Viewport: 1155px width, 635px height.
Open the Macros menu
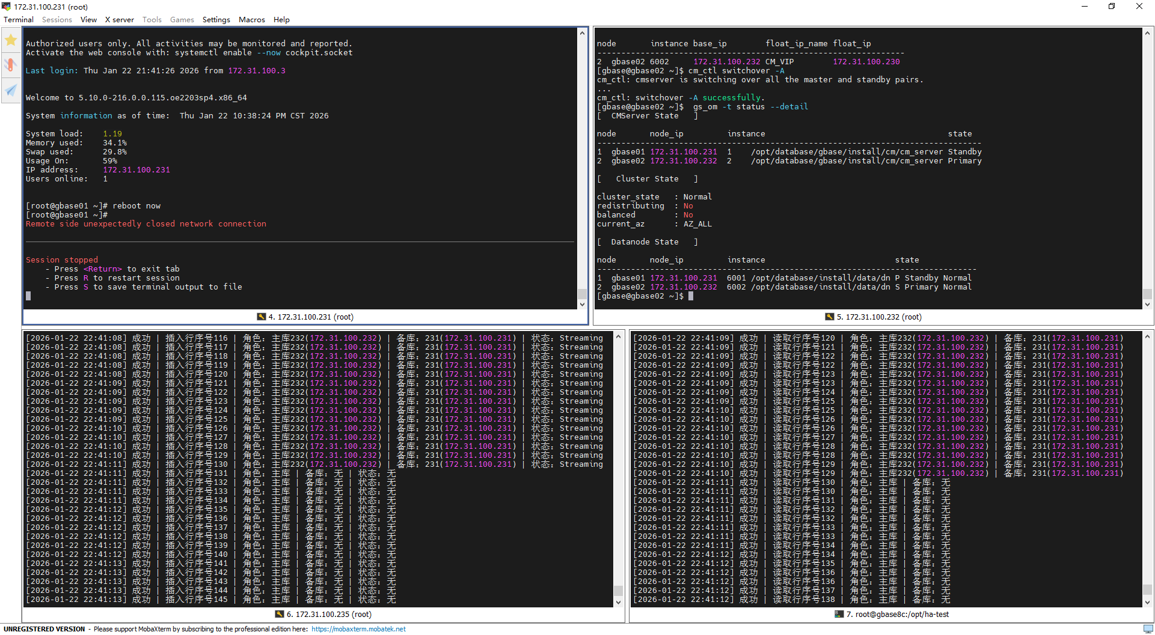pyautogui.click(x=251, y=20)
